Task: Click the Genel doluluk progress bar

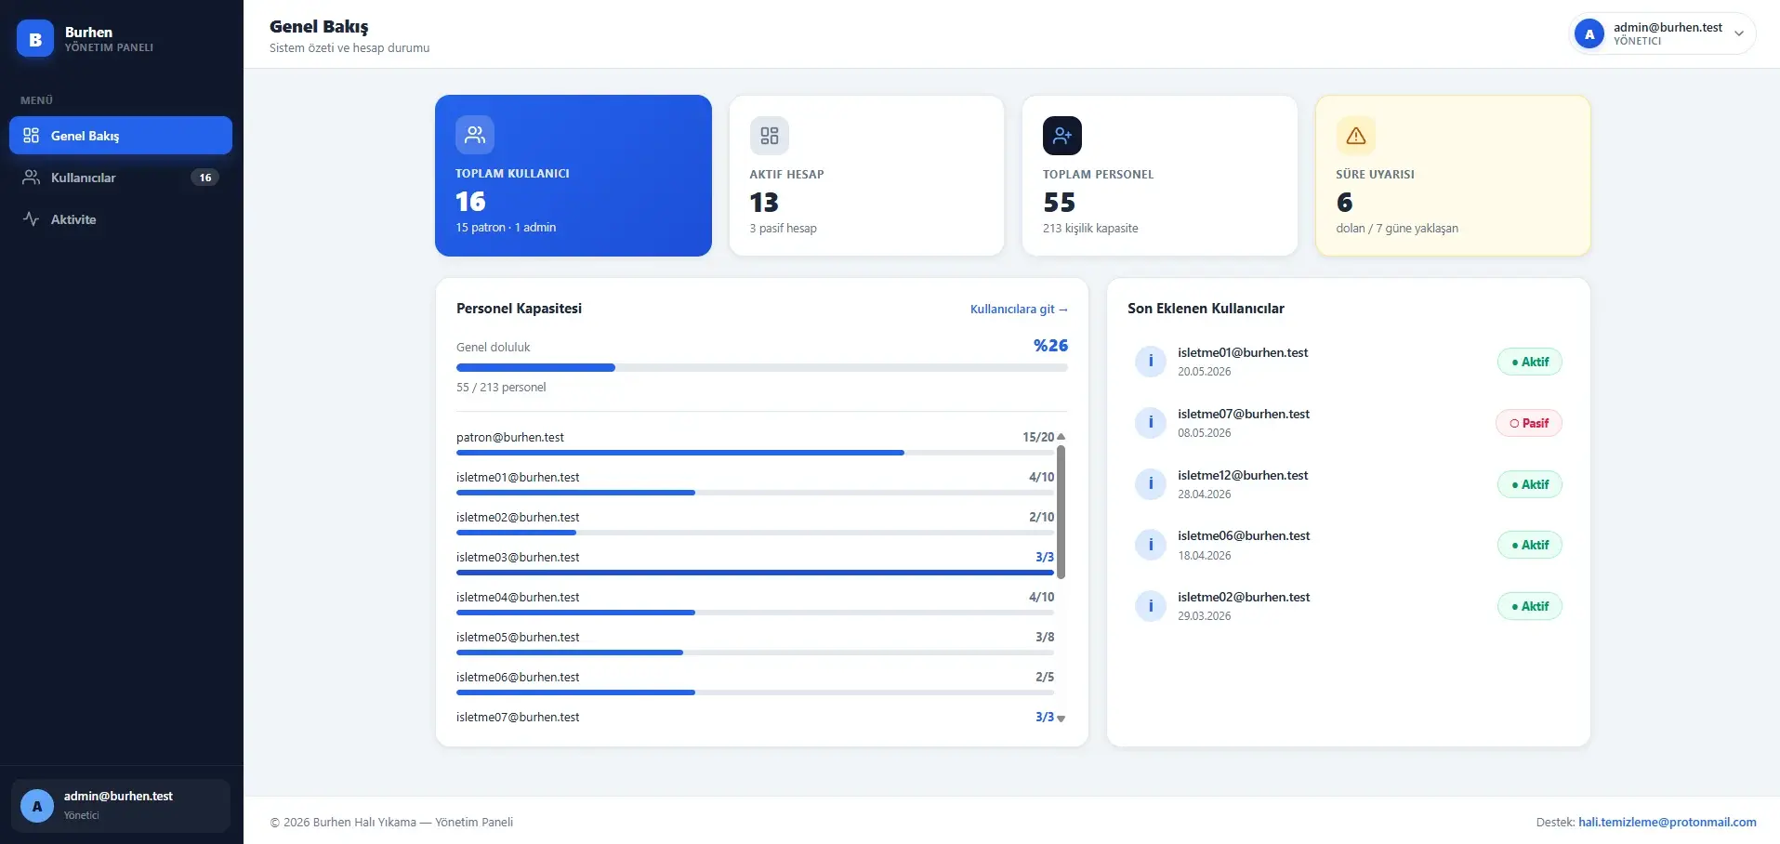Action: (762, 368)
